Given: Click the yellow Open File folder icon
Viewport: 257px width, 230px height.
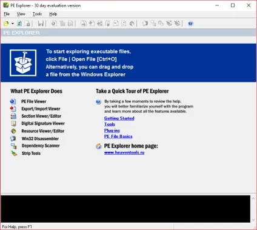Looking at the screenshot, I should [6, 24].
